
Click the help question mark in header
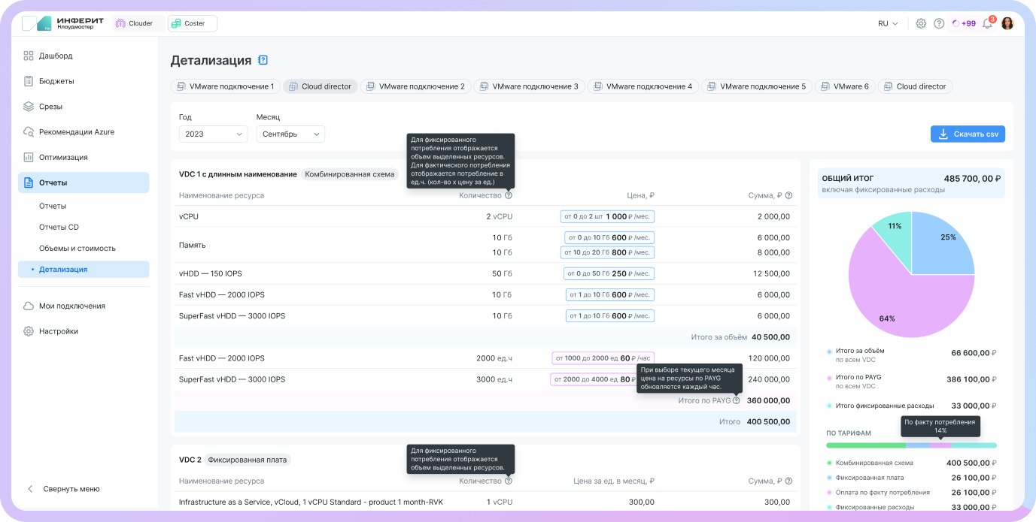[939, 23]
